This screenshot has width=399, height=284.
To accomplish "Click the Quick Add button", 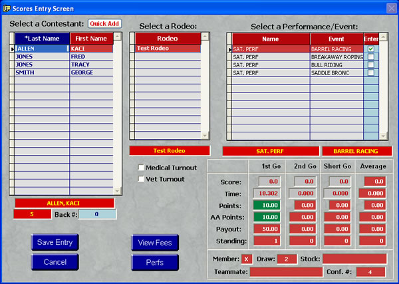I will point(105,23).
